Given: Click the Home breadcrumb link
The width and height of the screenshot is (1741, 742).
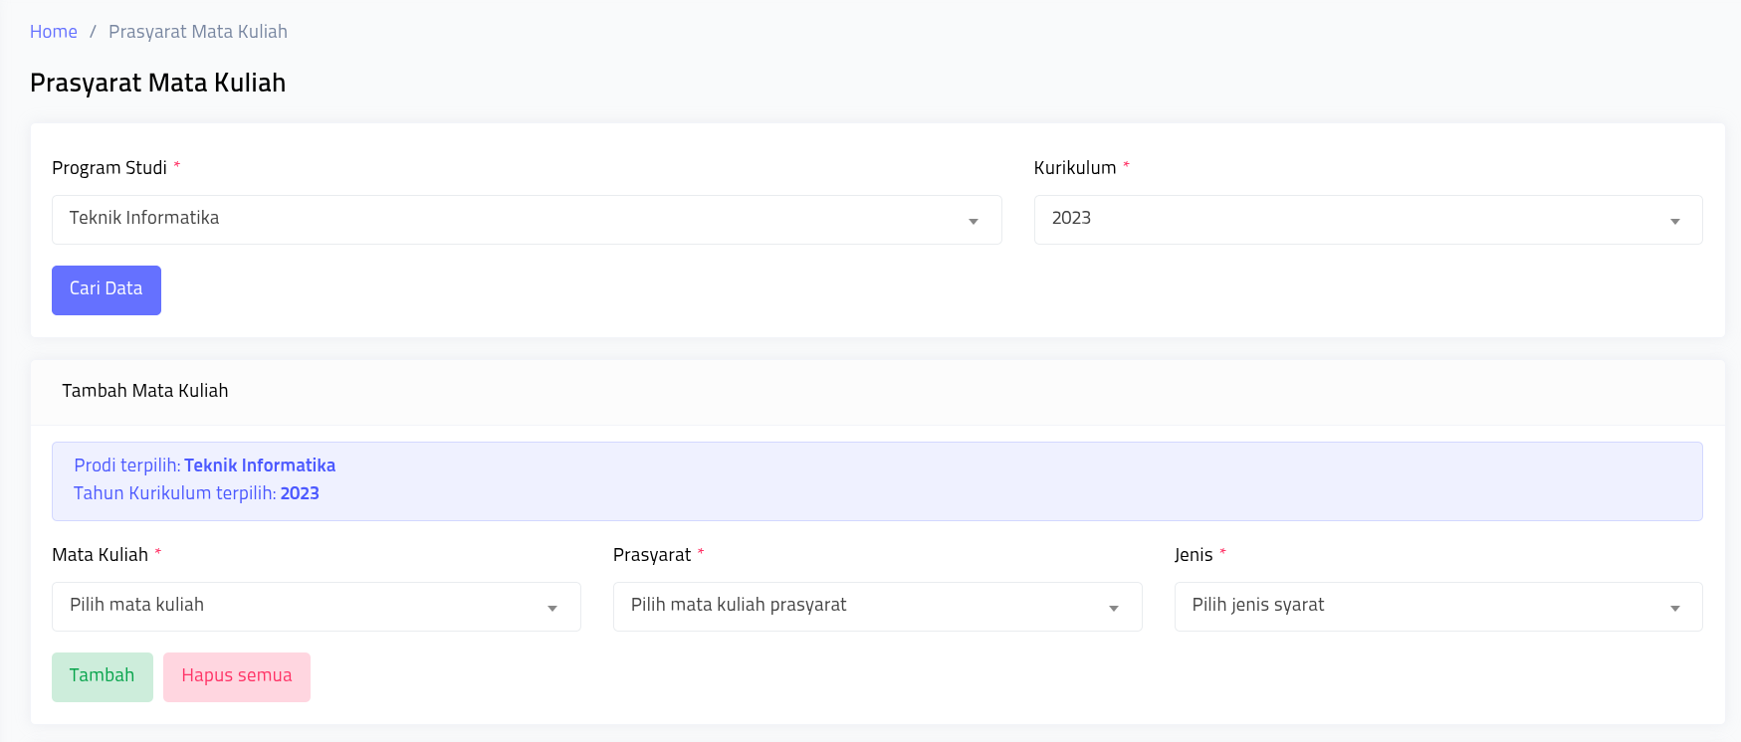Looking at the screenshot, I should coord(54,32).
